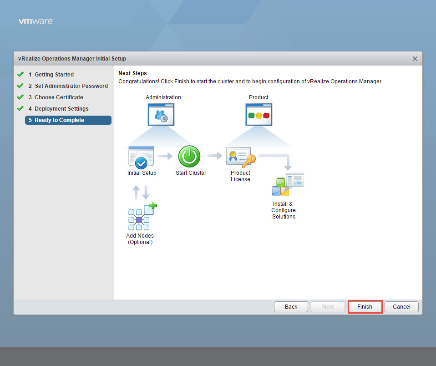Jump to step 4 Deployment Settings
This screenshot has height=366, width=436.
pyautogui.click(x=61, y=109)
